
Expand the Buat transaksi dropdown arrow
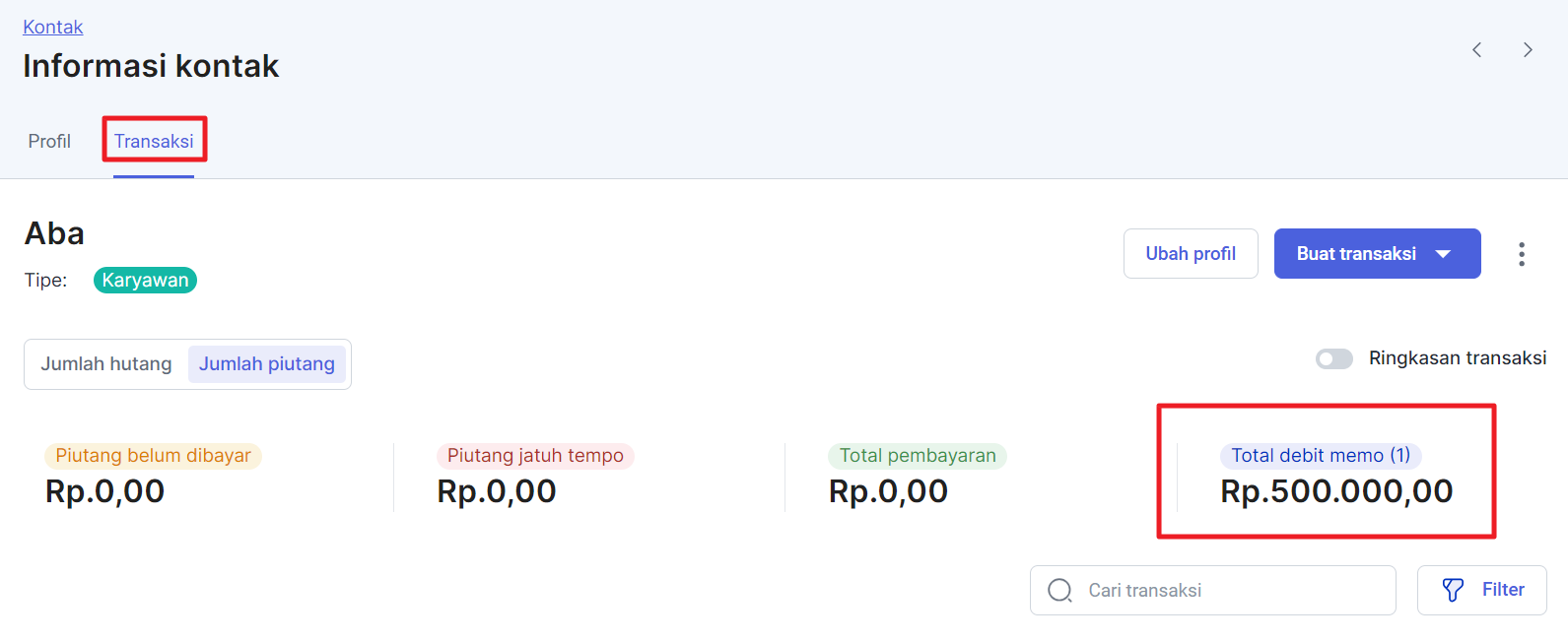[1443, 254]
